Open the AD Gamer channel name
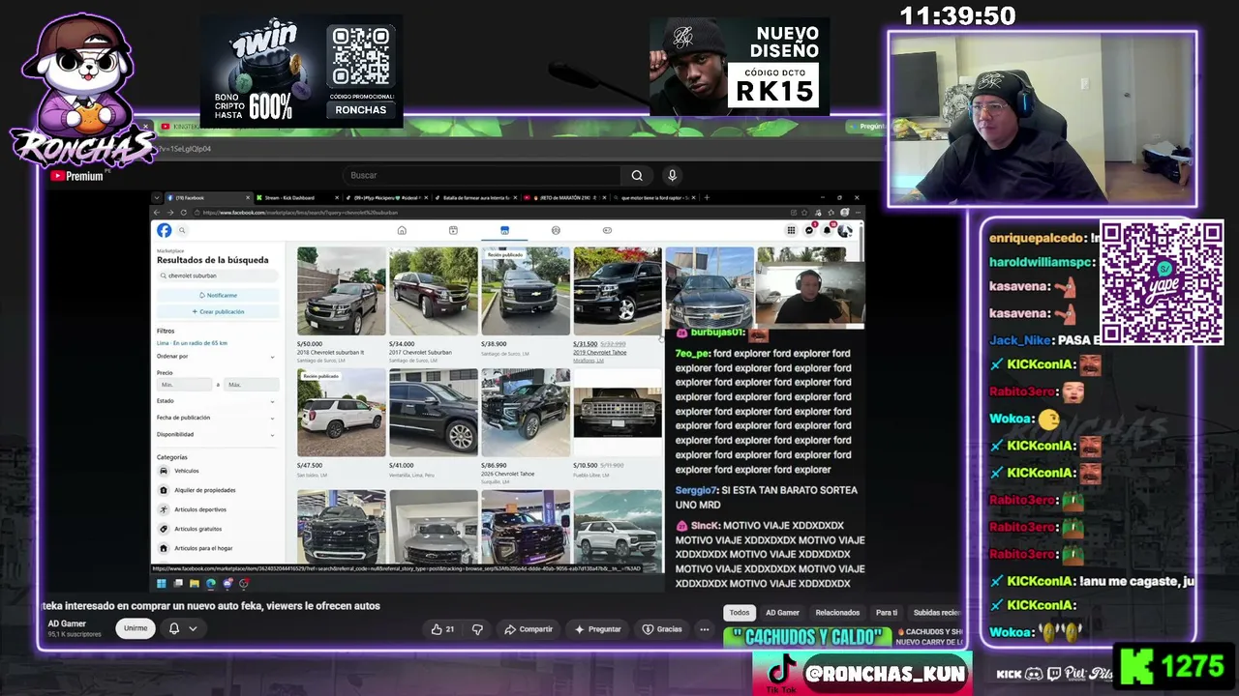Image resolution: width=1239 pixels, height=696 pixels. [67, 623]
